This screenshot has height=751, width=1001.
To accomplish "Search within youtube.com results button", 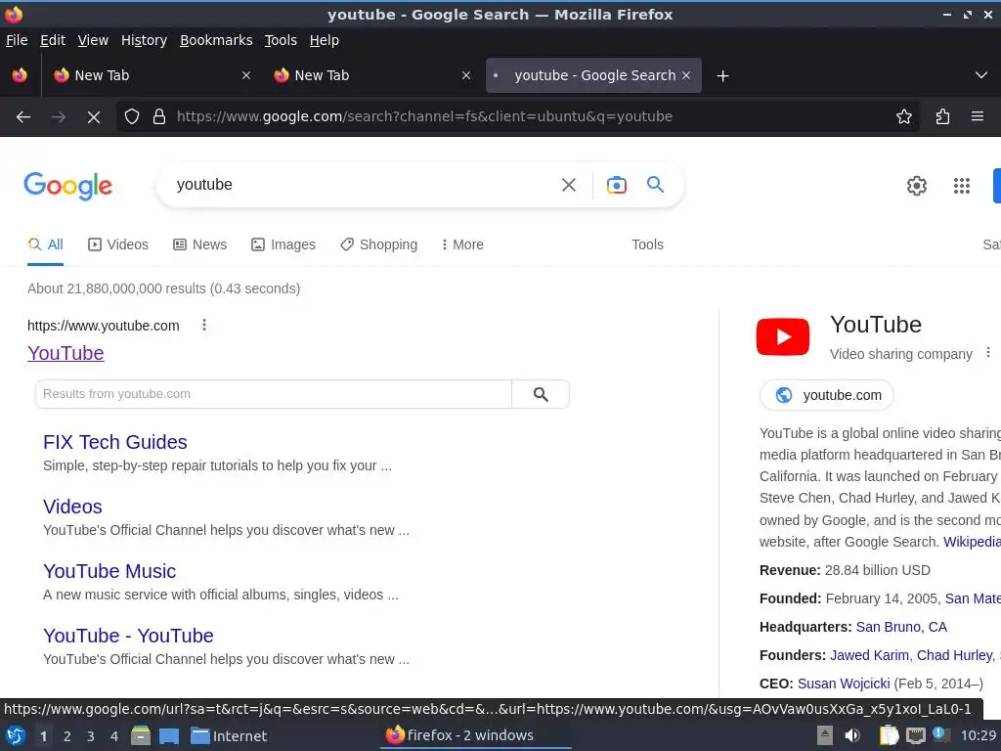I will coord(541,395).
